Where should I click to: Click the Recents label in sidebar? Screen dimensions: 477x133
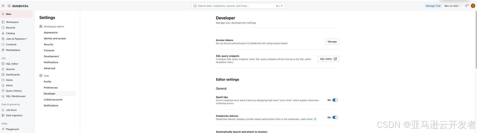[x=11, y=28]
